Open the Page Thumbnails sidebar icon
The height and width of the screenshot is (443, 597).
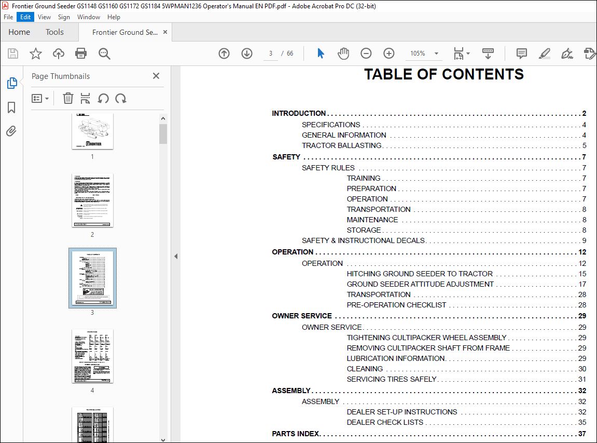point(11,83)
